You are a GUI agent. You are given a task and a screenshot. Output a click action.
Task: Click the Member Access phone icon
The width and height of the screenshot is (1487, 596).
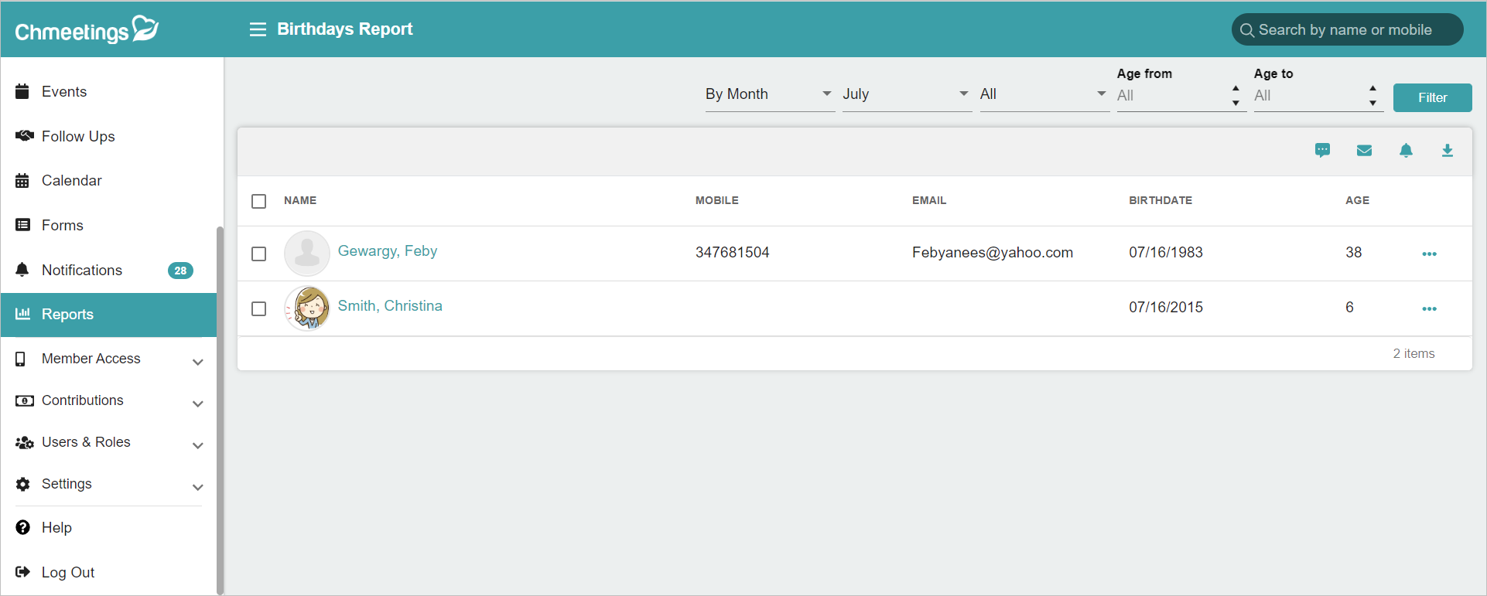point(21,359)
